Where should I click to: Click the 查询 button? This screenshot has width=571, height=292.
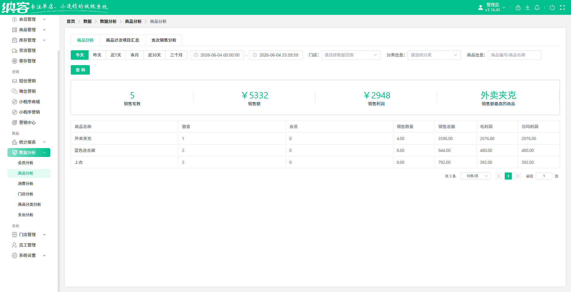point(80,70)
